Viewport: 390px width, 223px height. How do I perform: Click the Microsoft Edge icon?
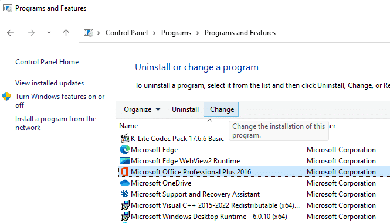pyautogui.click(x=124, y=149)
